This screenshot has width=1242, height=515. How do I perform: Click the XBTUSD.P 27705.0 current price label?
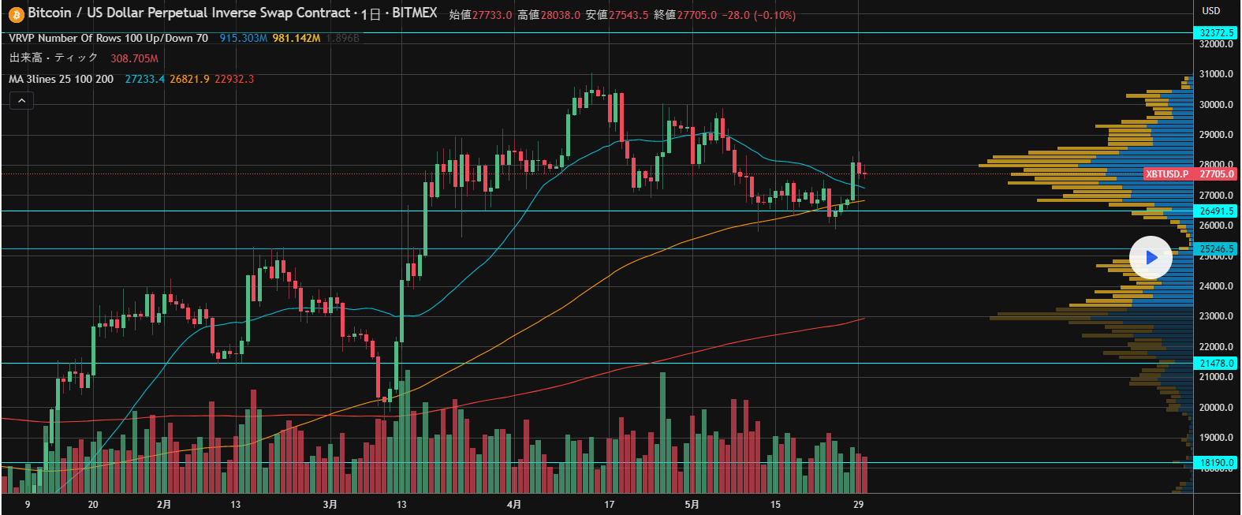pyautogui.click(x=1190, y=174)
